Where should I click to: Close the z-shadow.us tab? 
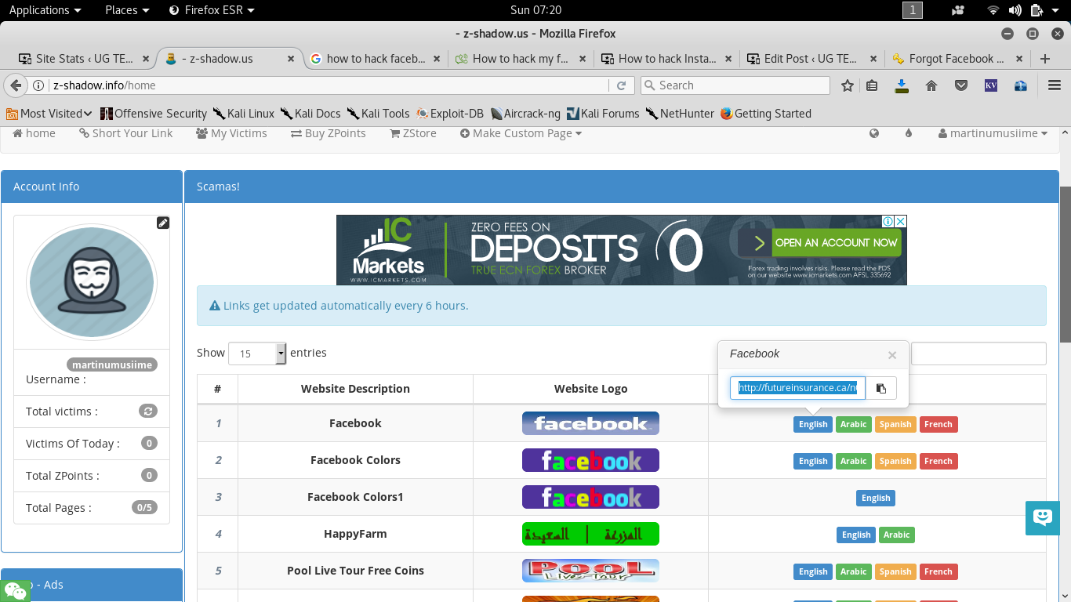click(x=292, y=59)
